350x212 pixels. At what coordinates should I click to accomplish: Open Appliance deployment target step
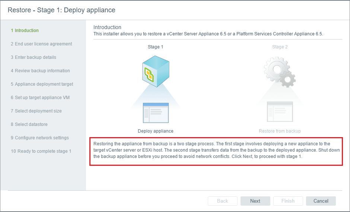[42, 84]
